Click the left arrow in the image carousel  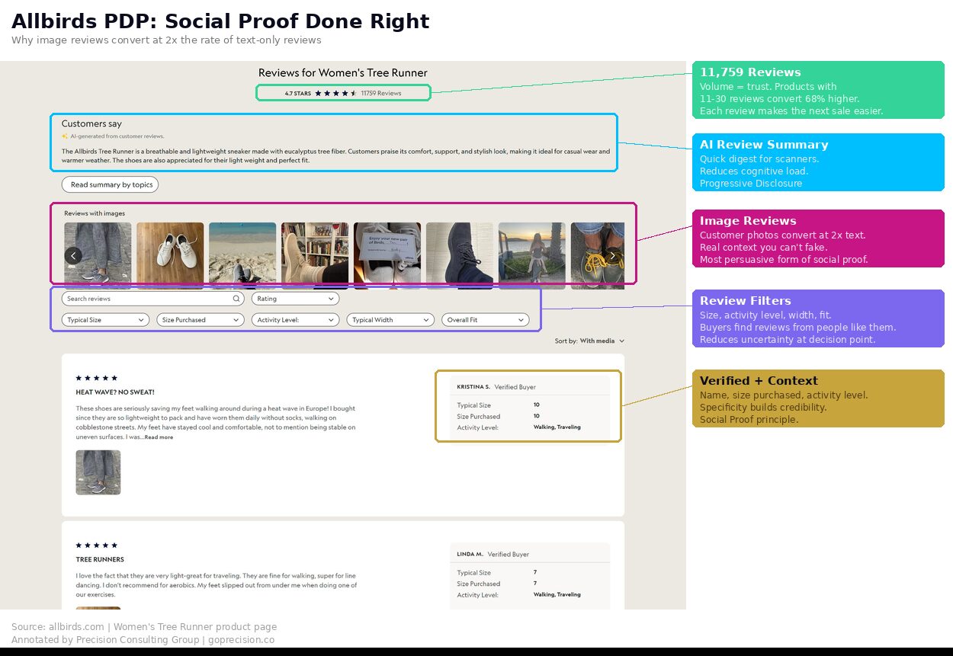tap(73, 255)
